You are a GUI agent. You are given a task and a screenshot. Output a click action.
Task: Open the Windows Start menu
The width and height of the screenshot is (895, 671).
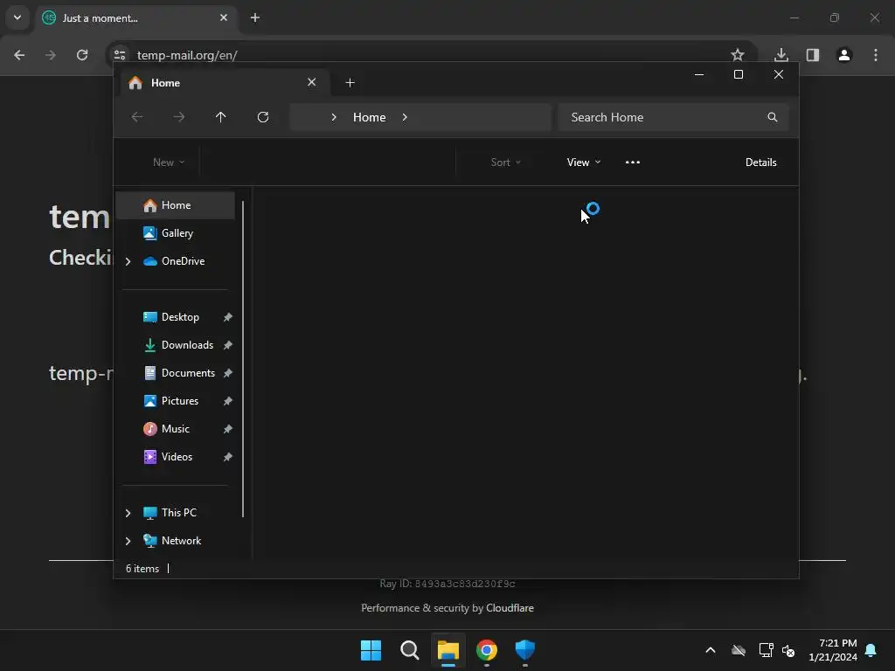371,650
